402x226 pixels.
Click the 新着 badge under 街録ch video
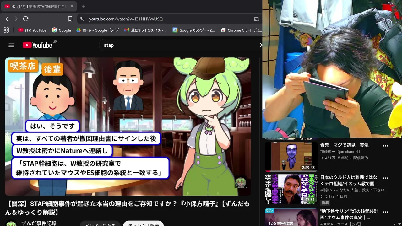pos(325,203)
